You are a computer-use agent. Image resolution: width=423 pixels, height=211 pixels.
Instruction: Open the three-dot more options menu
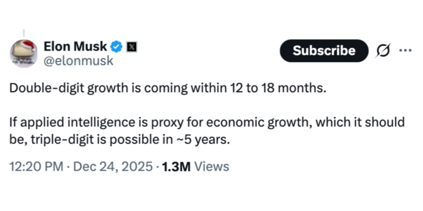pyautogui.click(x=405, y=50)
